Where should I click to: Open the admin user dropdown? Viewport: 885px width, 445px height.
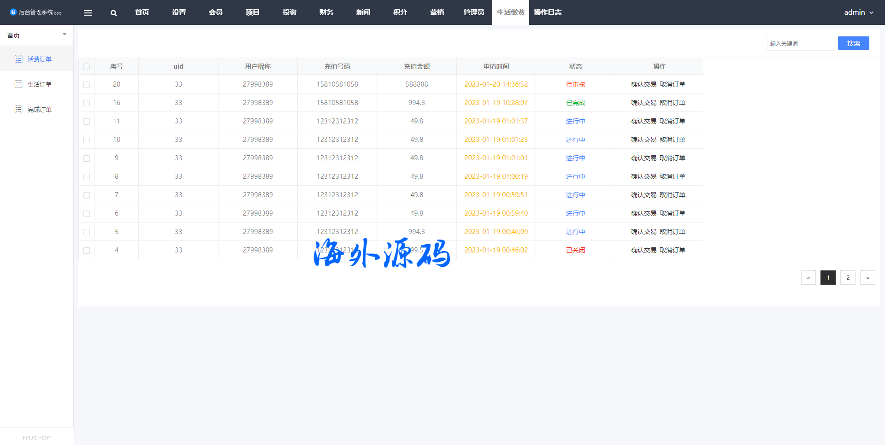pyautogui.click(x=858, y=12)
